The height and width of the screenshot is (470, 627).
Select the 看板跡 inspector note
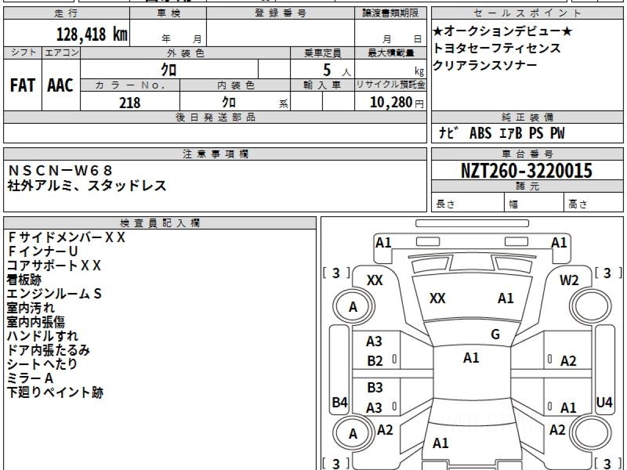(x=24, y=280)
